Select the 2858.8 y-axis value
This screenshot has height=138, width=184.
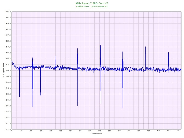coord(8,100)
